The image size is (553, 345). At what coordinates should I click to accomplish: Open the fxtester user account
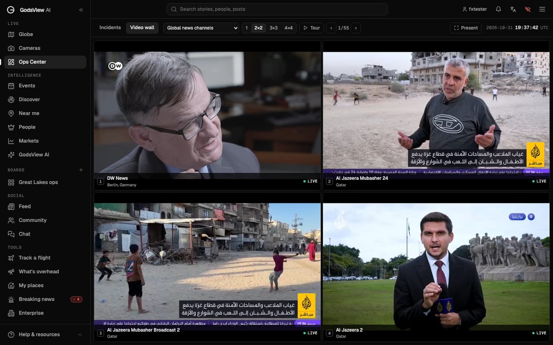[x=474, y=9]
